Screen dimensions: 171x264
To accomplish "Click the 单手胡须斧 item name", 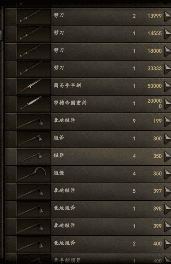I will [x=67, y=260].
